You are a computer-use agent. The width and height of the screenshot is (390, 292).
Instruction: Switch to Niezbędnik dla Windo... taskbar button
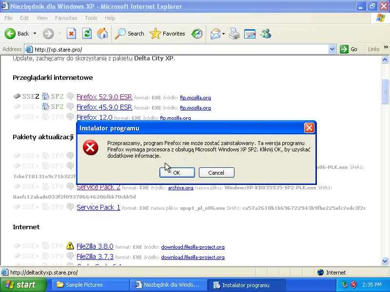pos(168,285)
